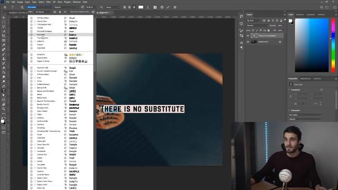Open the File menu

coord(8,2)
